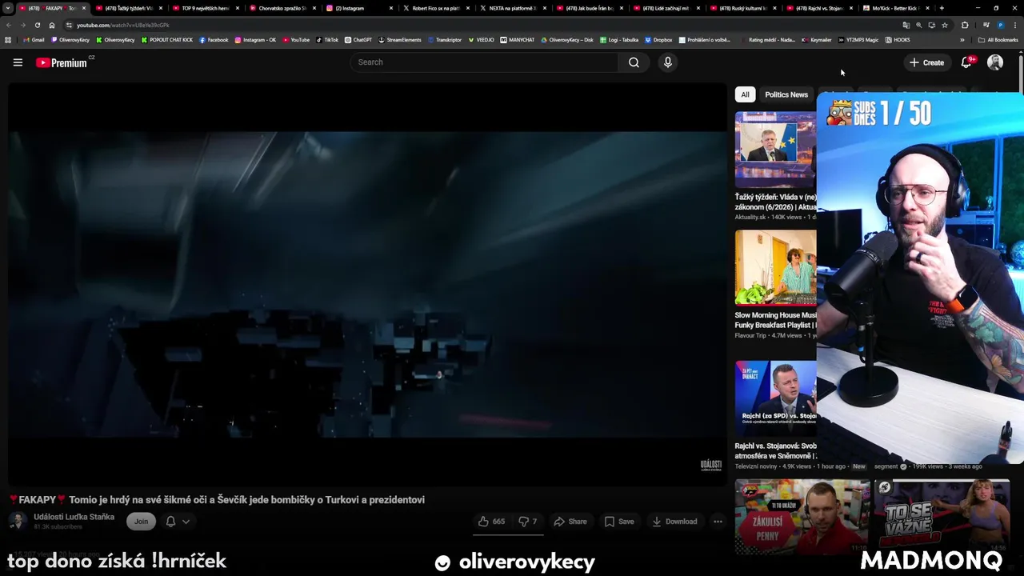The height and width of the screenshot is (576, 1024).
Task: Select the All filter chip
Action: 745,94
